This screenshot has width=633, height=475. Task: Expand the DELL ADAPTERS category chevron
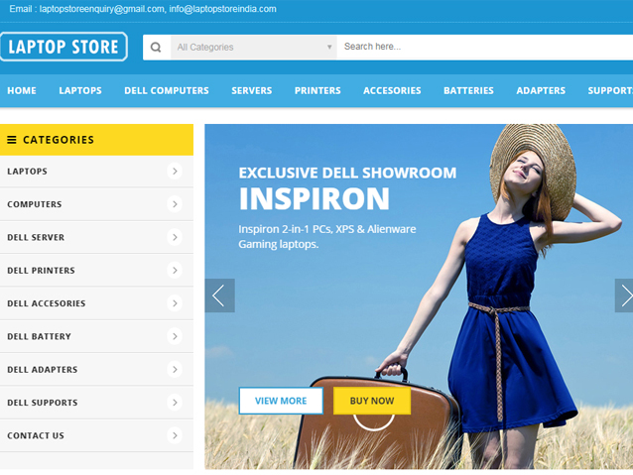[x=175, y=370]
